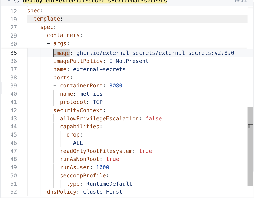Click the vertical scrollbar thumb of the editor
Screen dimensions: 254x198
tap(250, 146)
